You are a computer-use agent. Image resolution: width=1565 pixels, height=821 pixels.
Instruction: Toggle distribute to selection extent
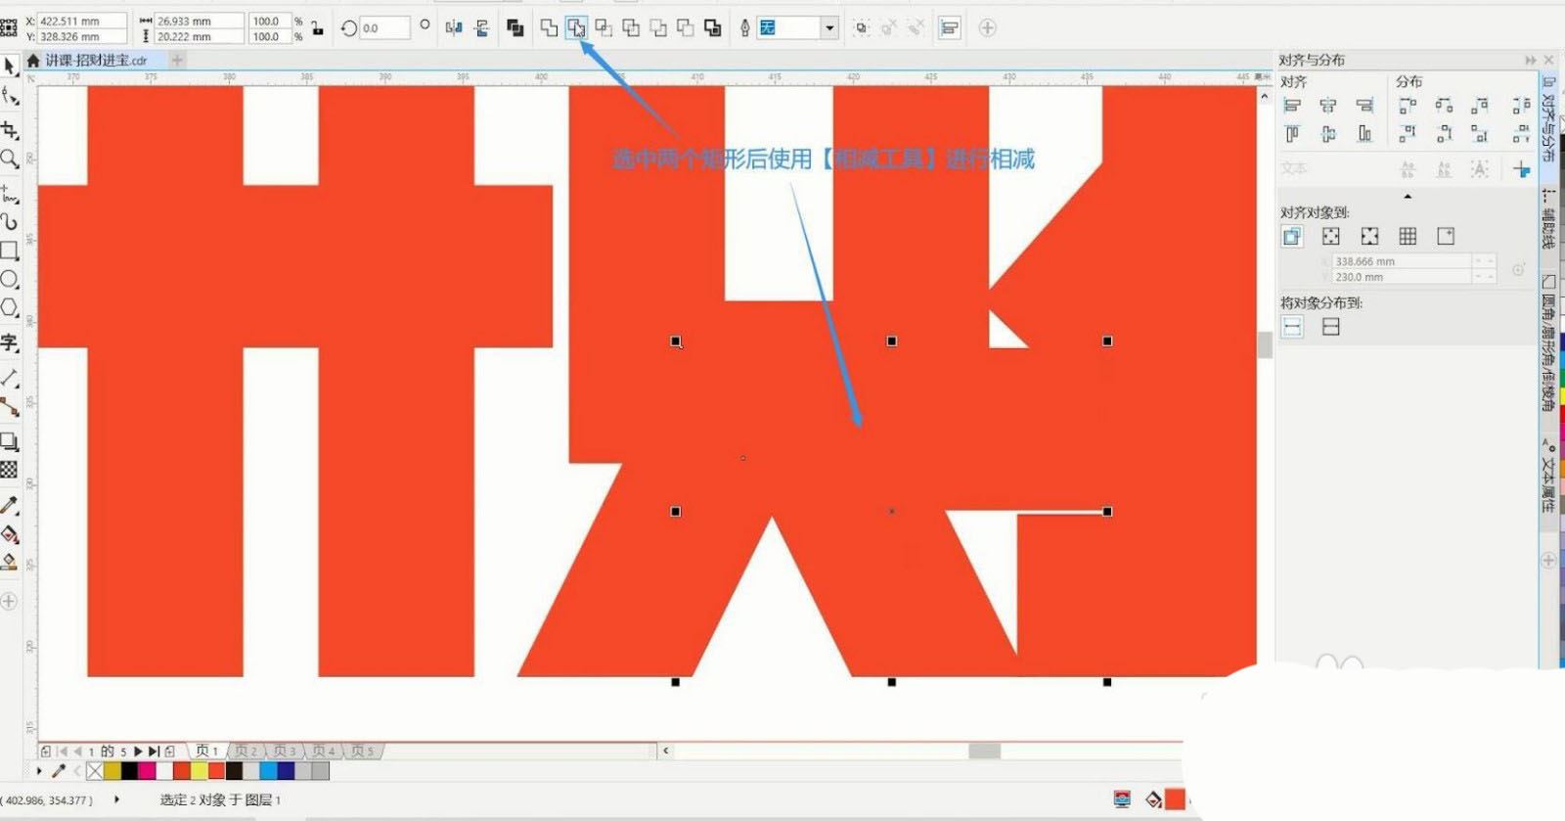click(x=1292, y=327)
